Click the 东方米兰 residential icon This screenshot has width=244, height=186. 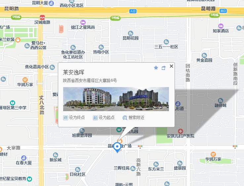click(156, 164)
